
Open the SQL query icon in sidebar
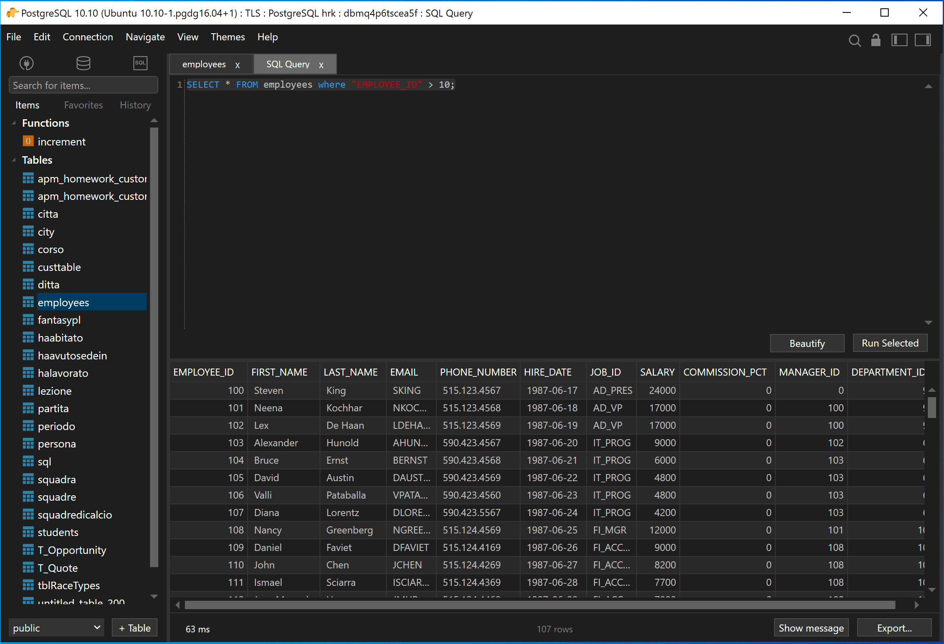pyautogui.click(x=140, y=63)
